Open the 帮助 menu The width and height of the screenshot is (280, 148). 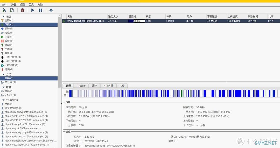click(40, 4)
